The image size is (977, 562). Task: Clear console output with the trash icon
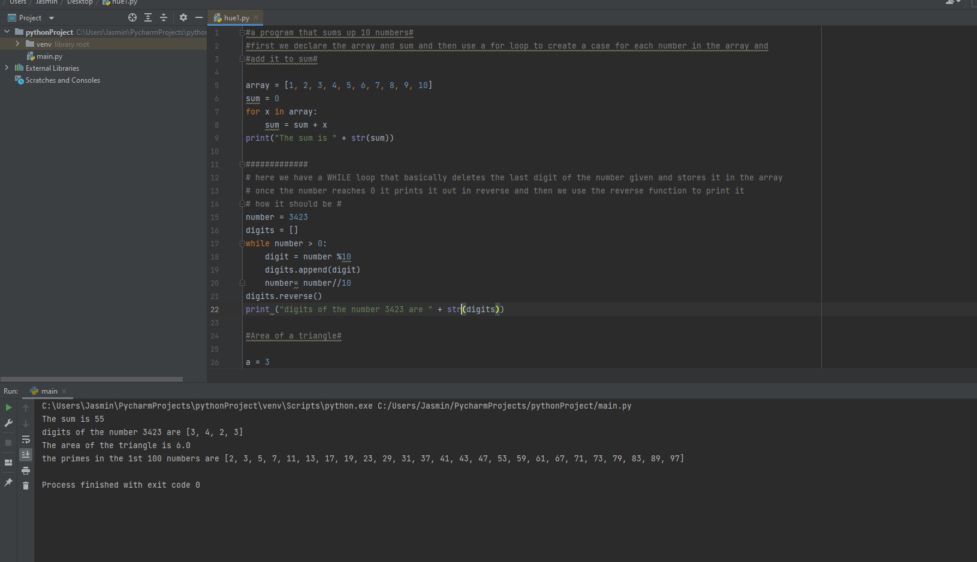(26, 485)
